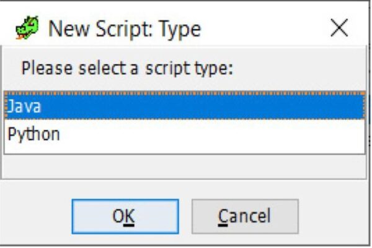Click the white Python row in list
Image resolution: width=372 pixels, height=248 pixels.
pos(185,134)
